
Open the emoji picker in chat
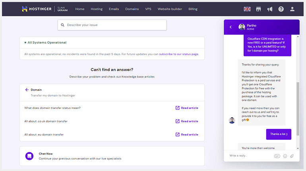[285, 156]
